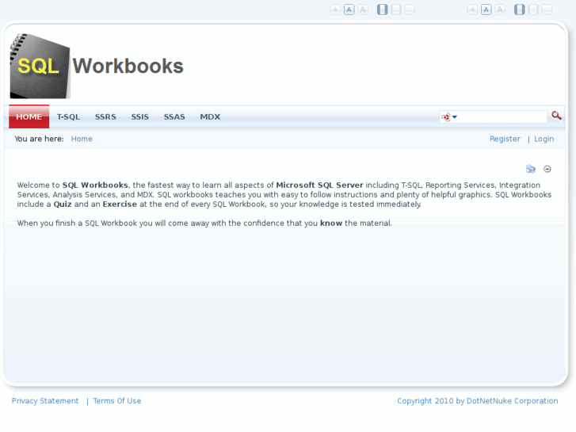
Task: Open the Privacy Statement link
Action: pos(45,401)
